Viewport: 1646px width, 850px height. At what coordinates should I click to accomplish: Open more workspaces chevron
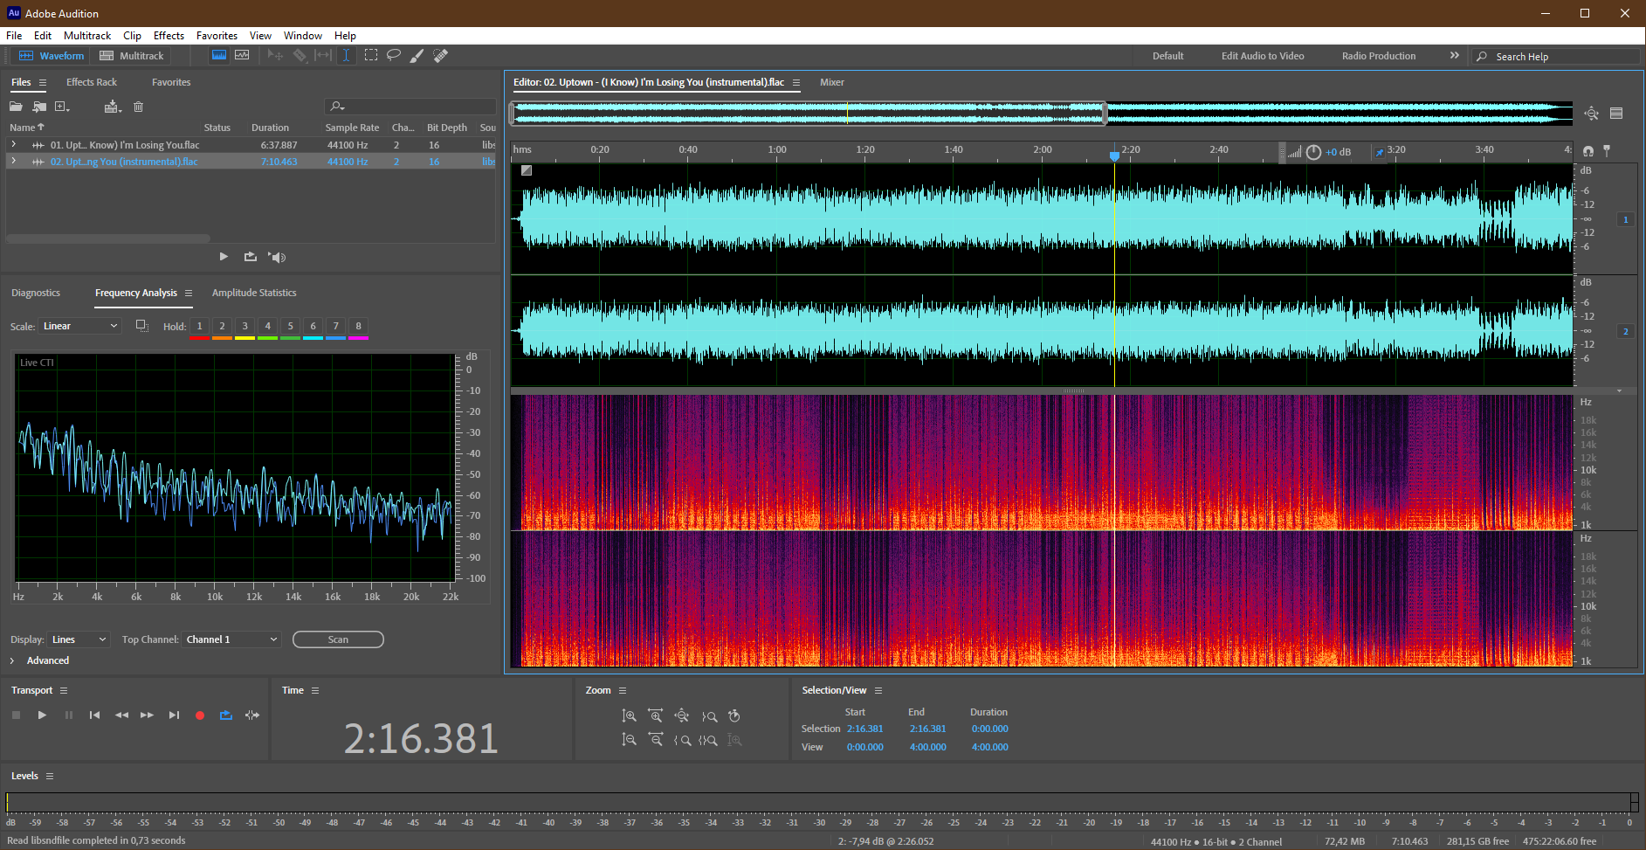(1455, 55)
